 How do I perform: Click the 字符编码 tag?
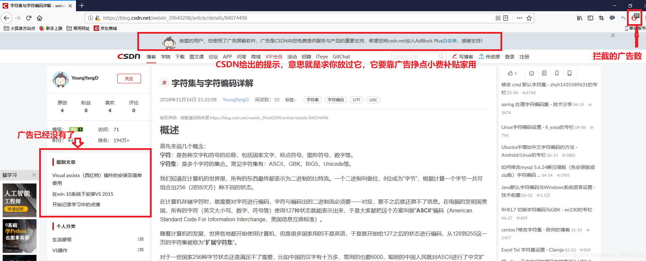click(x=336, y=100)
